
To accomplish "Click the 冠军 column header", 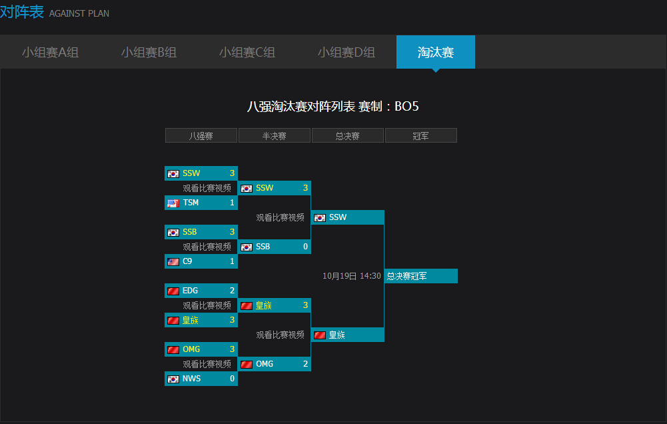I will (420, 136).
